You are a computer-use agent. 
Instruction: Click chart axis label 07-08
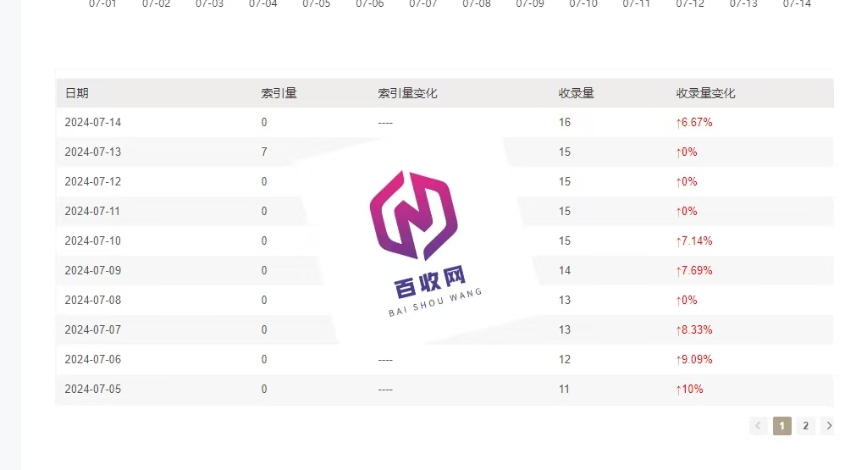[x=476, y=4]
